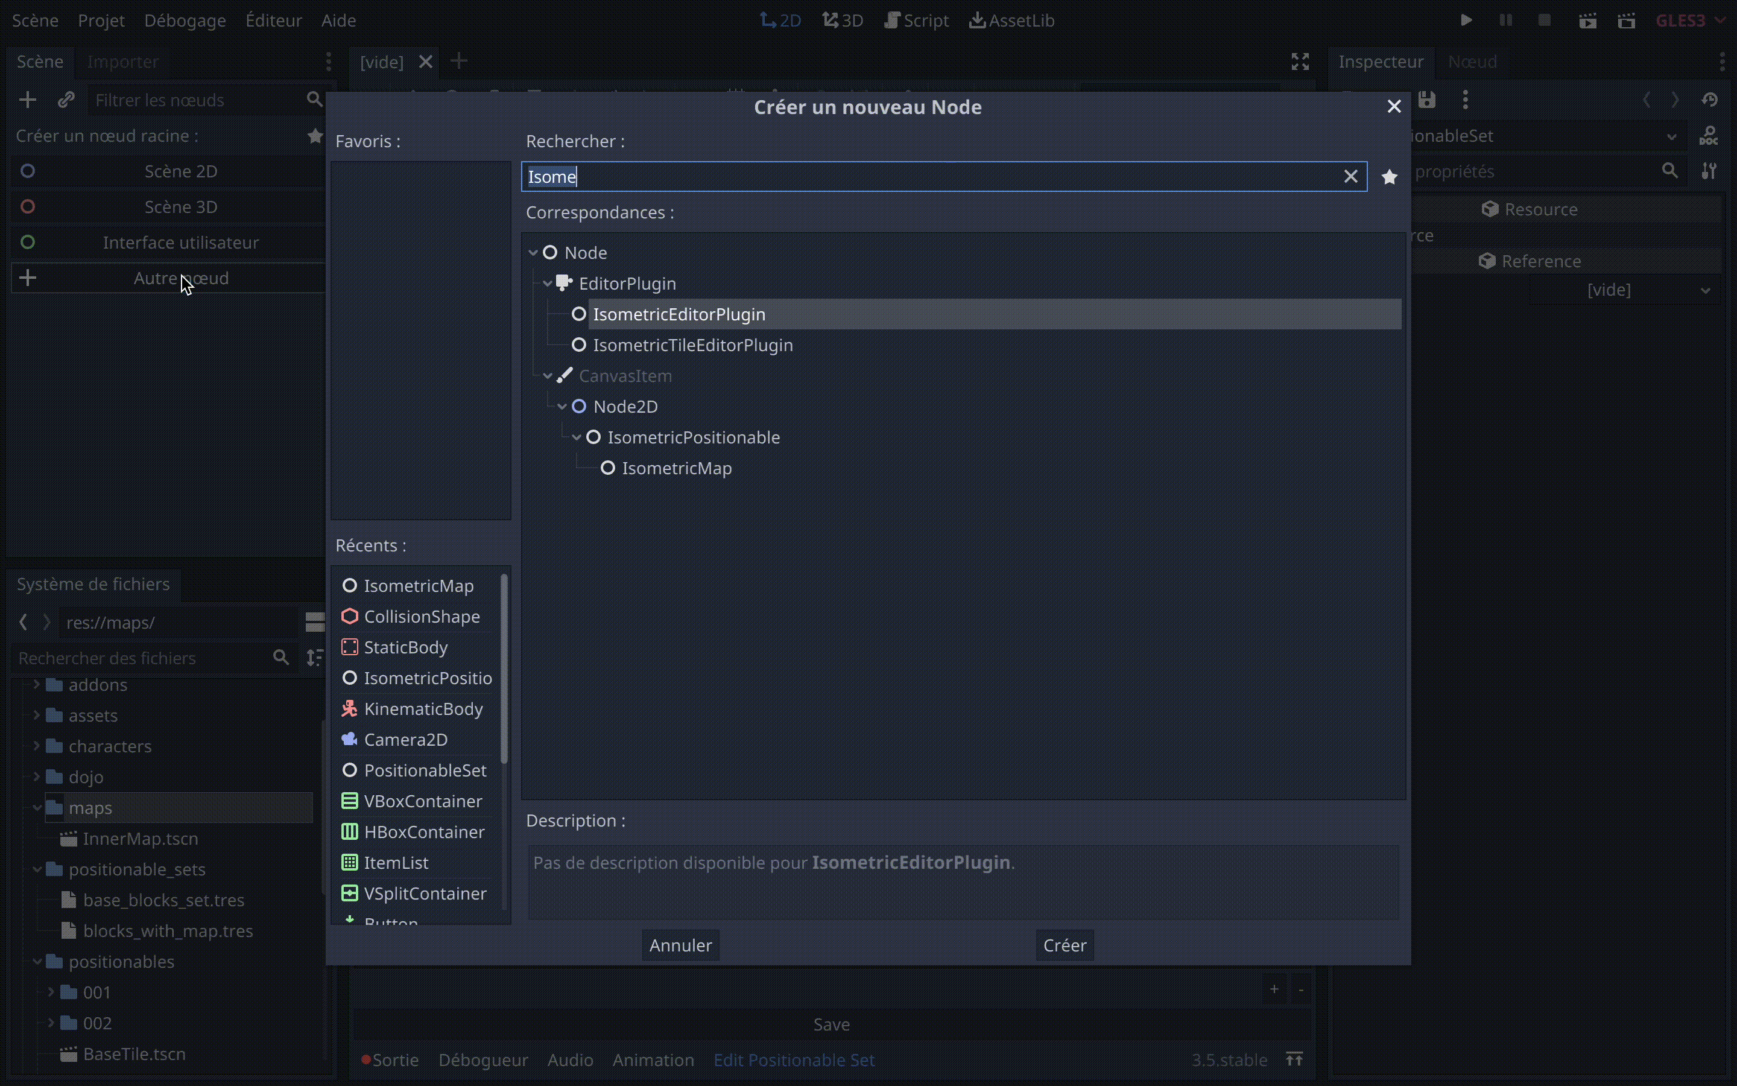Image resolution: width=1737 pixels, height=1086 pixels.
Task: Switch to the 2D workspace
Action: click(780, 20)
